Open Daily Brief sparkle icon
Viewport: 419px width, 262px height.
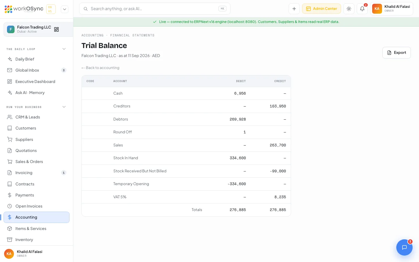[x=10, y=59]
